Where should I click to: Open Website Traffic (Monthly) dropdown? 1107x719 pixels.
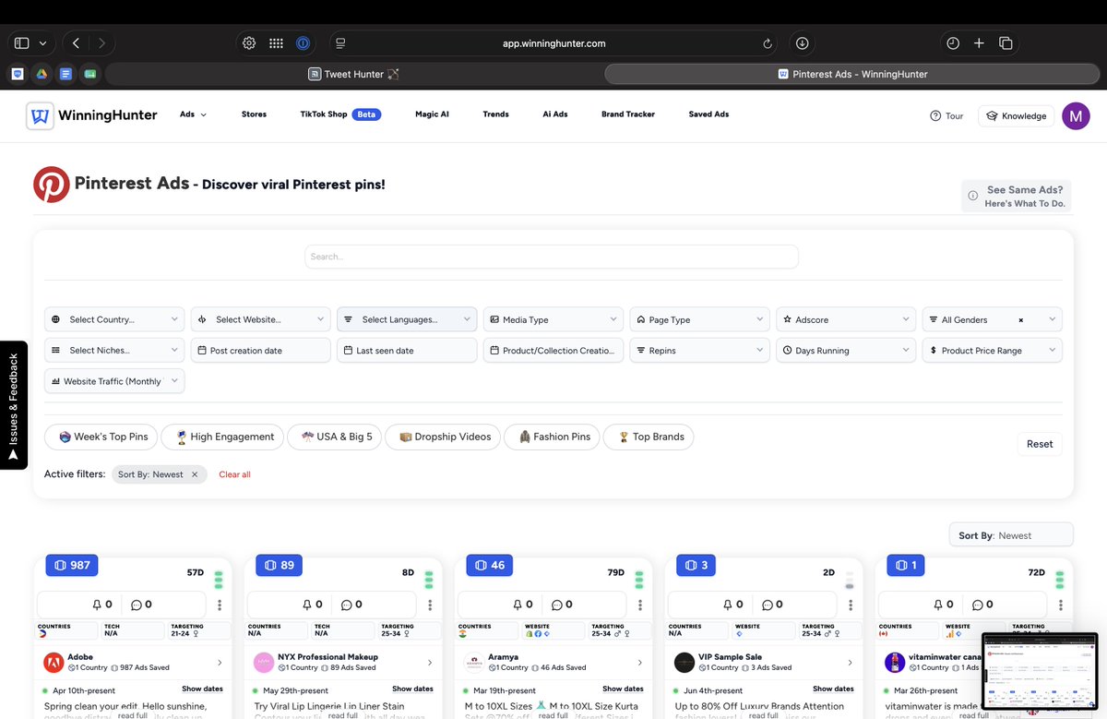[114, 381]
